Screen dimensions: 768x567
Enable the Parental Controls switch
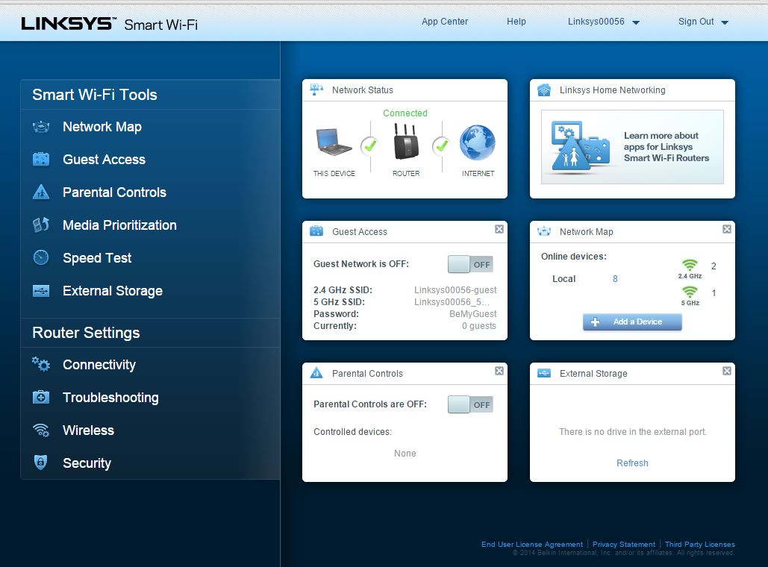pyautogui.click(x=470, y=404)
